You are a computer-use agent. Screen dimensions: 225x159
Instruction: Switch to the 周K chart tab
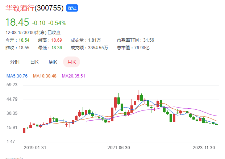click(x=53, y=62)
